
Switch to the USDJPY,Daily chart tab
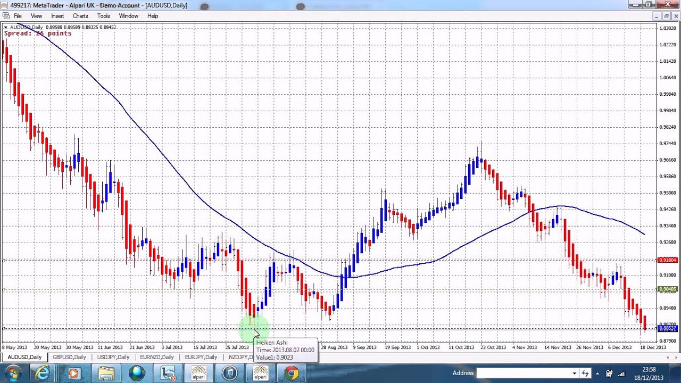coord(113,357)
